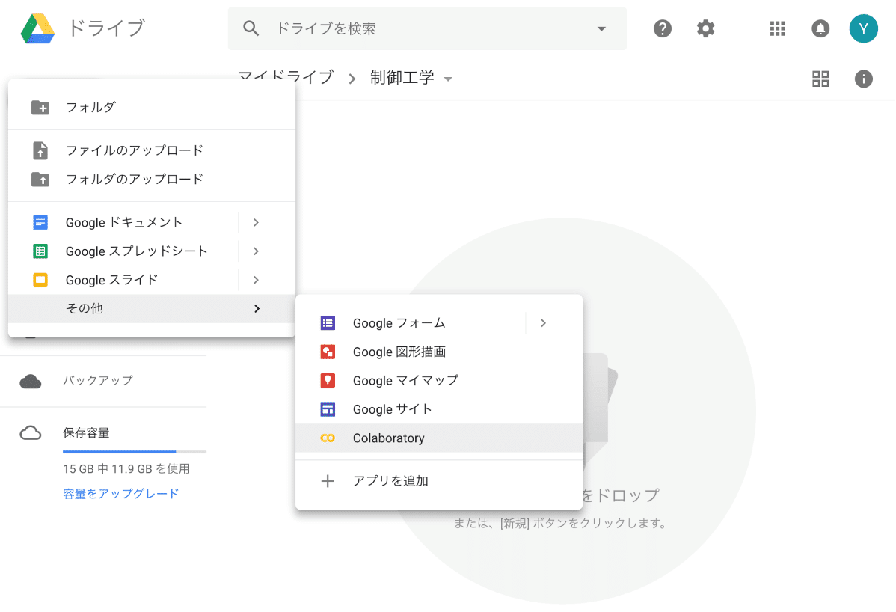Image resolution: width=896 pixels, height=612 pixels.
Task: Open the search options dropdown arrow
Action: tap(601, 28)
